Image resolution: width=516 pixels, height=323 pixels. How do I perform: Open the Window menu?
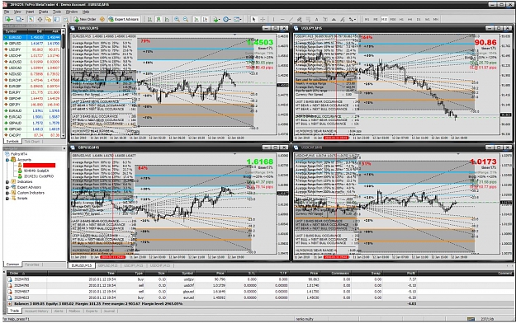[x=72, y=12]
